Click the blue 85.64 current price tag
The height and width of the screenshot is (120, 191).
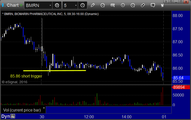click(181, 78)
